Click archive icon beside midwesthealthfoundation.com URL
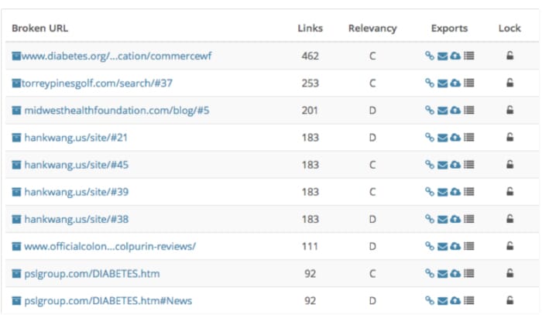Viewport: 542px width, 325px height. [16, 111]
